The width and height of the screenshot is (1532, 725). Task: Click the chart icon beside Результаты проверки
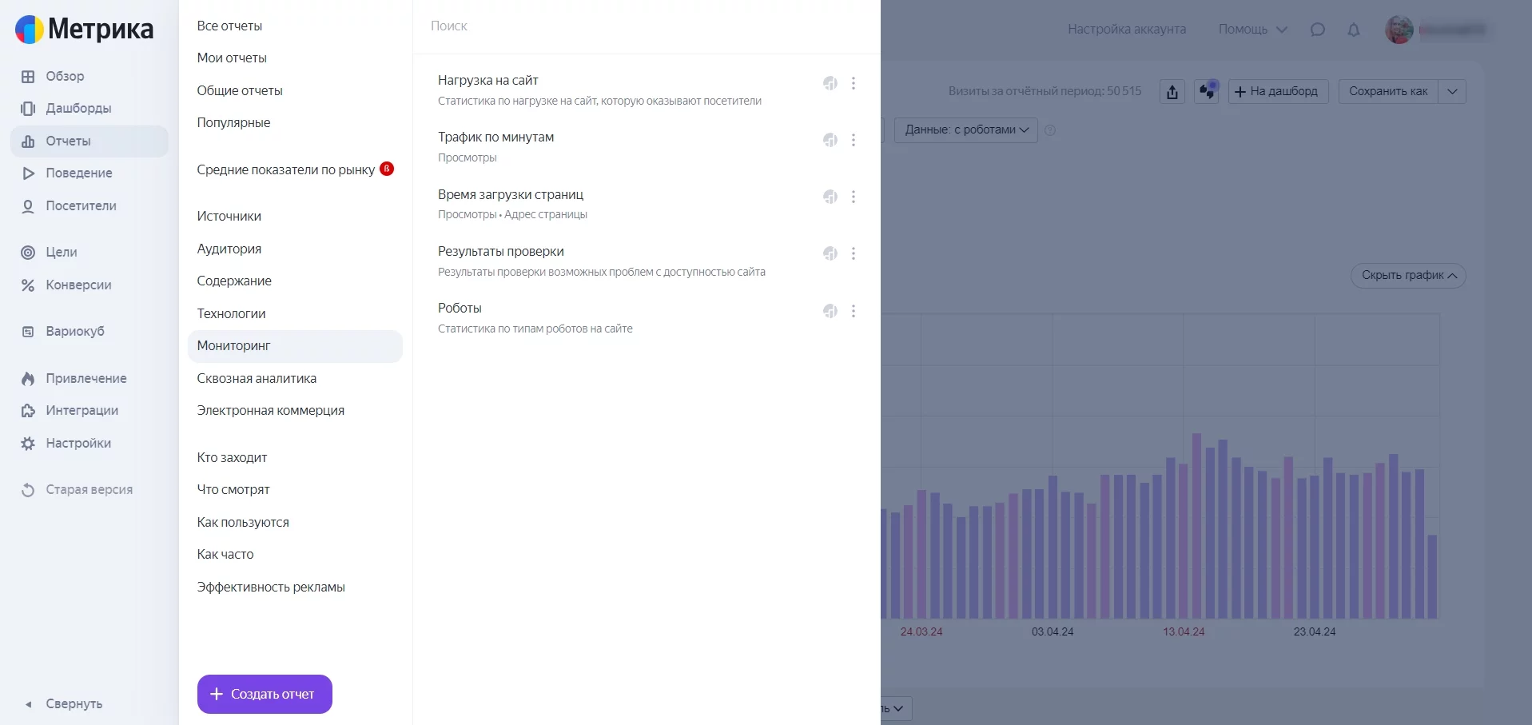click(x=830, y=253)
